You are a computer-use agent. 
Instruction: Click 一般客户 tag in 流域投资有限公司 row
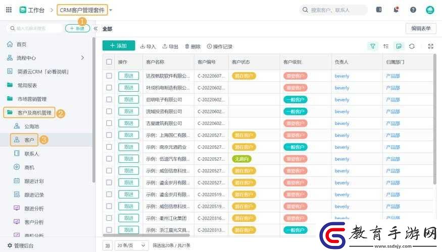pyautogui.click(x=296, y=111)
